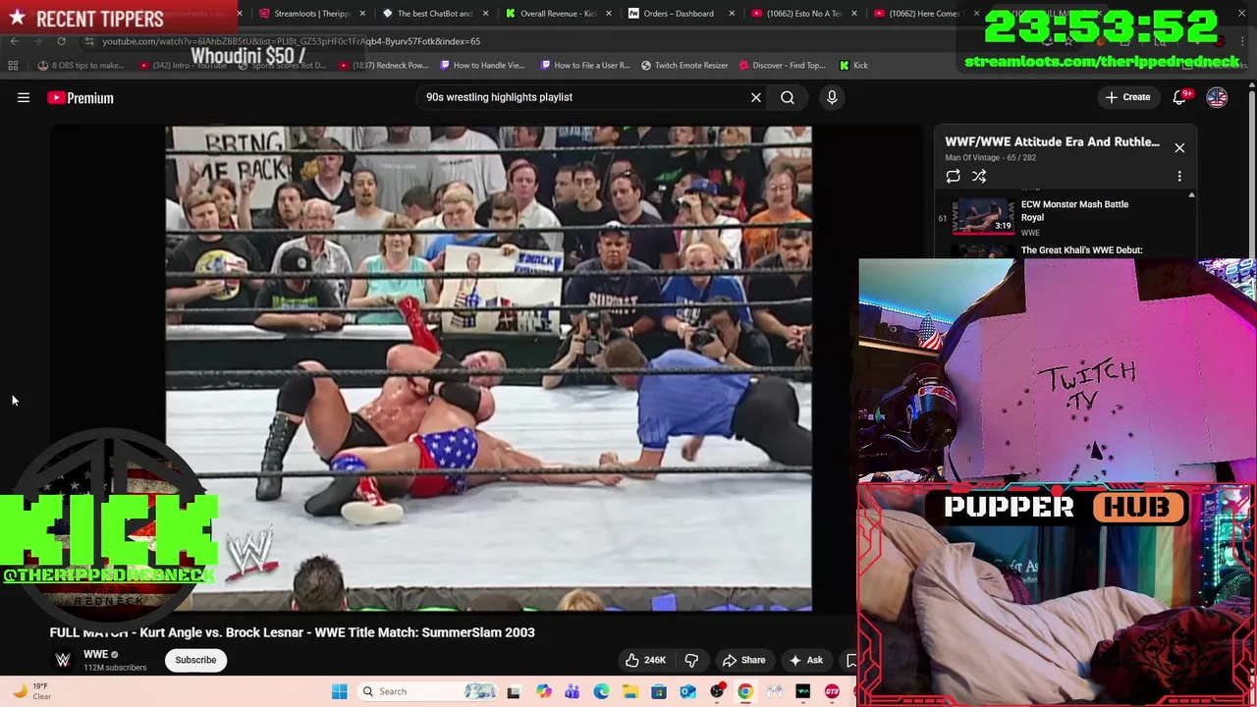Click the playlist scroll-up arrow
The width and height of the screenshot is (1257, 707).
pos(1192,195)
